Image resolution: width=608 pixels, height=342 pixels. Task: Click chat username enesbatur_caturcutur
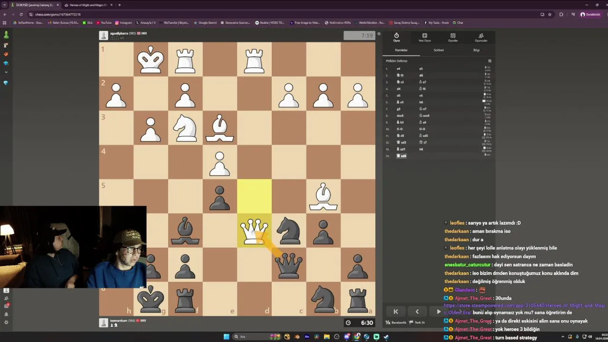[x=467, y=265]
